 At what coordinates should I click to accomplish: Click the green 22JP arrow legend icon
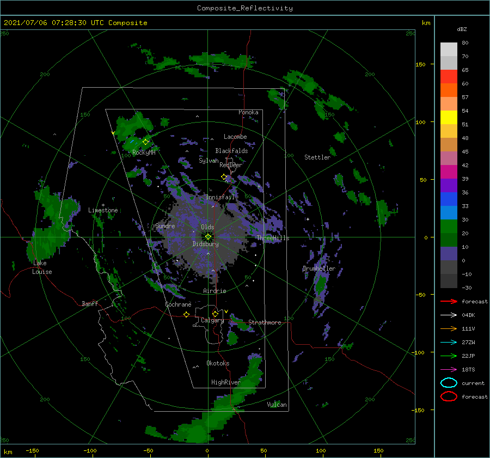(449, 356)
